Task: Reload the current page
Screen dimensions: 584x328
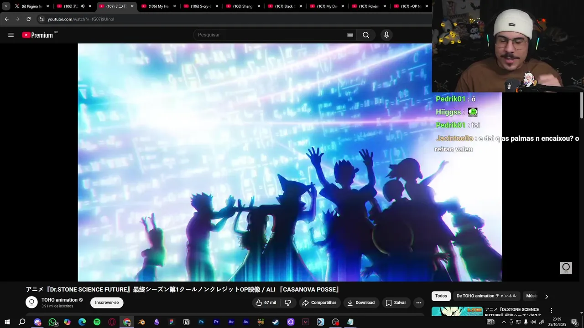Action: point(28,19)
